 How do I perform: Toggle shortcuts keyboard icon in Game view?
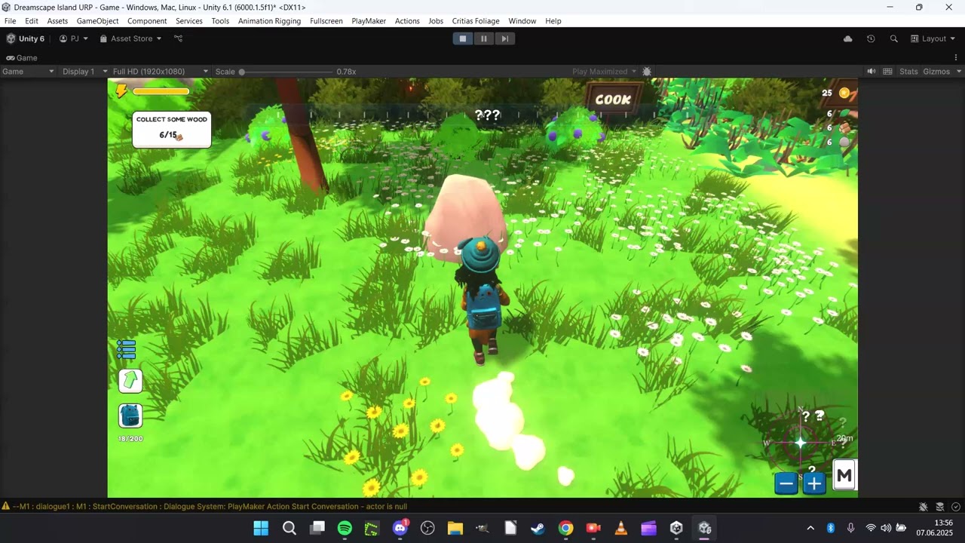click(887, 72)
